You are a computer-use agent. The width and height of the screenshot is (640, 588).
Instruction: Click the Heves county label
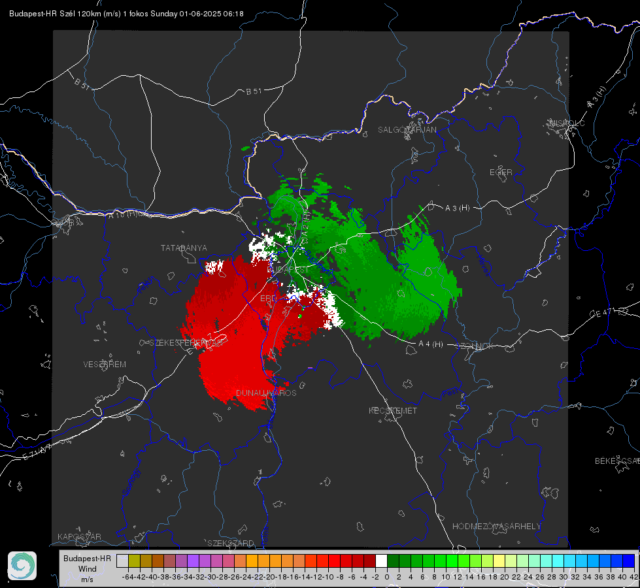483,265
